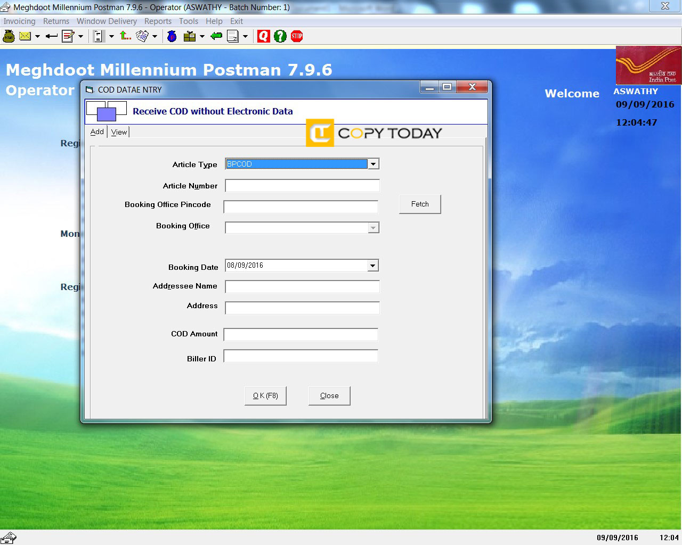Screen dimensions: 682x545
Task: Minimize the COD DATAE NTRY dialog
Action: click(x=429, y=87)
